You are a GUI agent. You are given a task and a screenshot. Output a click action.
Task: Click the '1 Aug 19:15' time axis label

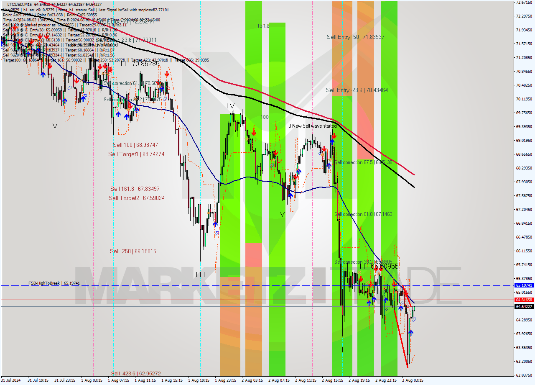pos(199,380)
